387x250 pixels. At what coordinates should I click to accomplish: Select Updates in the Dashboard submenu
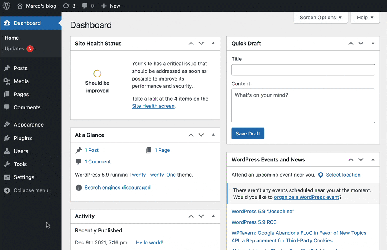(x=14, y=48)
